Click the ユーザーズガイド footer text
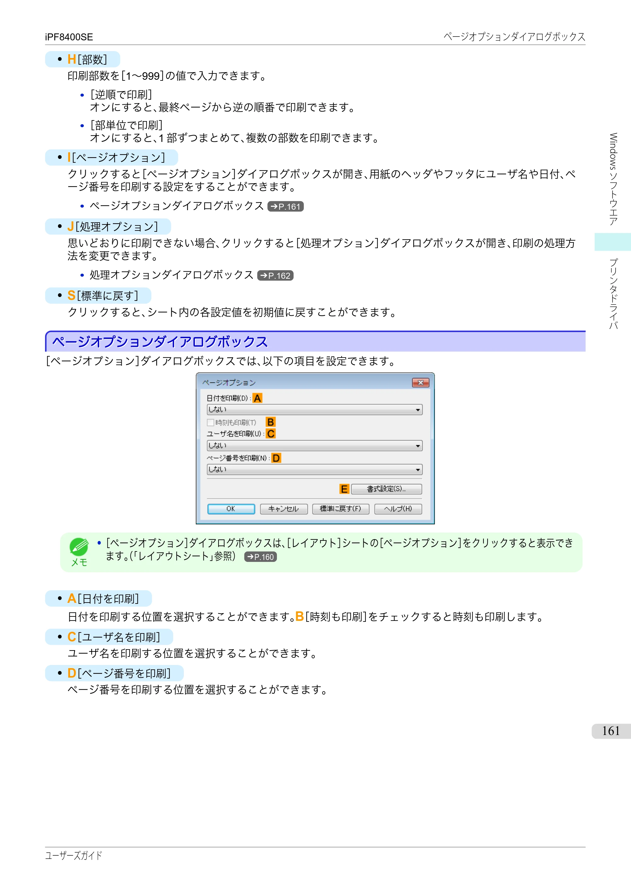Viewport: 631px width, 892px height. pyautogui.click(x=73, y=855)
